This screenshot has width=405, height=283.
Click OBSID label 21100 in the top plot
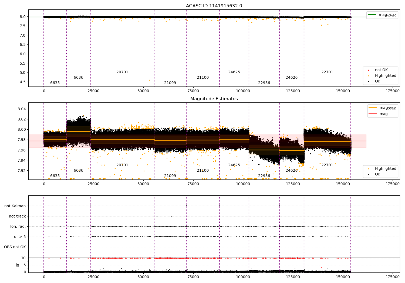203,78
